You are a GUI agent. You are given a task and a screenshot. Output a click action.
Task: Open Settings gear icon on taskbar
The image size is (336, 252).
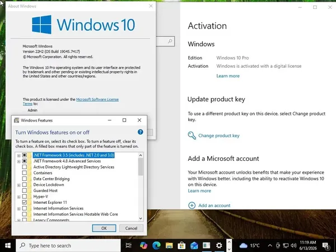point(219,245)
